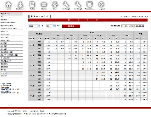Select 基本設定2 in the sidebar menu

pos(11,67)
